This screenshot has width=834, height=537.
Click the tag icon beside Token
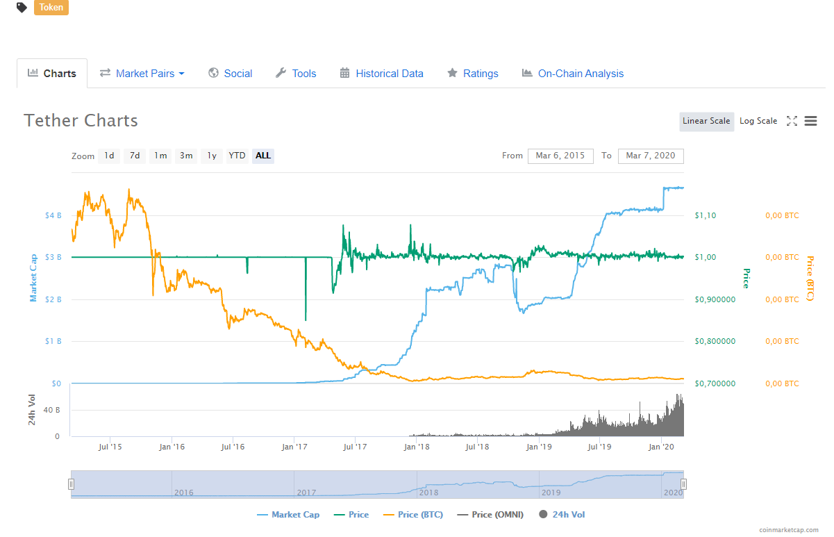pos(22,8)
